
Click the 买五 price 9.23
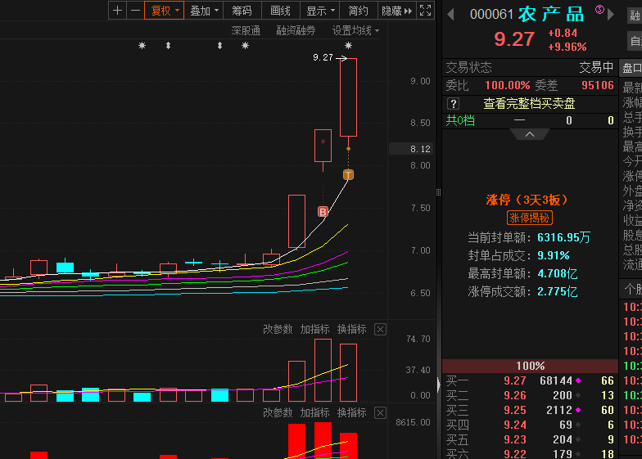[x=514, y=440]
